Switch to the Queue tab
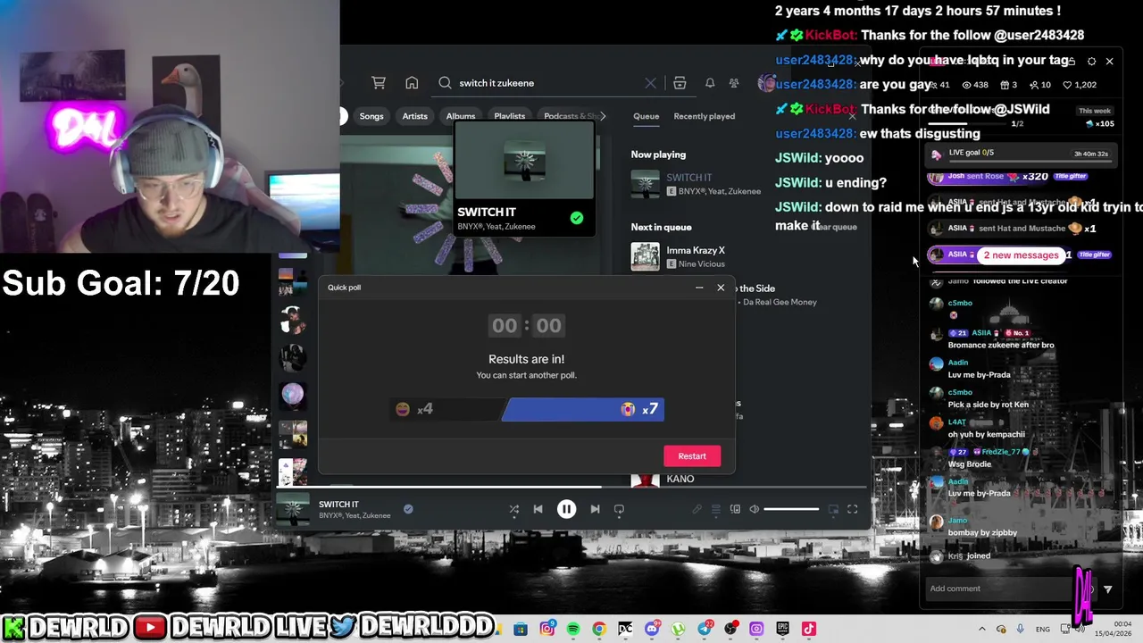The image size is (1143, 643). (646, 116)
